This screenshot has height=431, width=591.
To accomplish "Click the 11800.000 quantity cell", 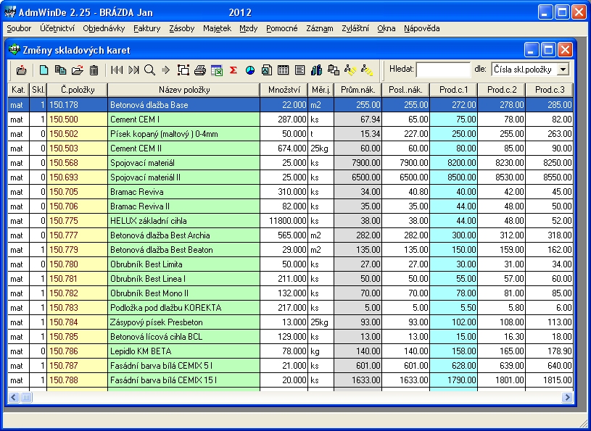I will tap(284, 221).
